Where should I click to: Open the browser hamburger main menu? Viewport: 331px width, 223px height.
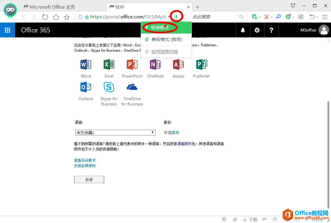[x=325, y=17]
